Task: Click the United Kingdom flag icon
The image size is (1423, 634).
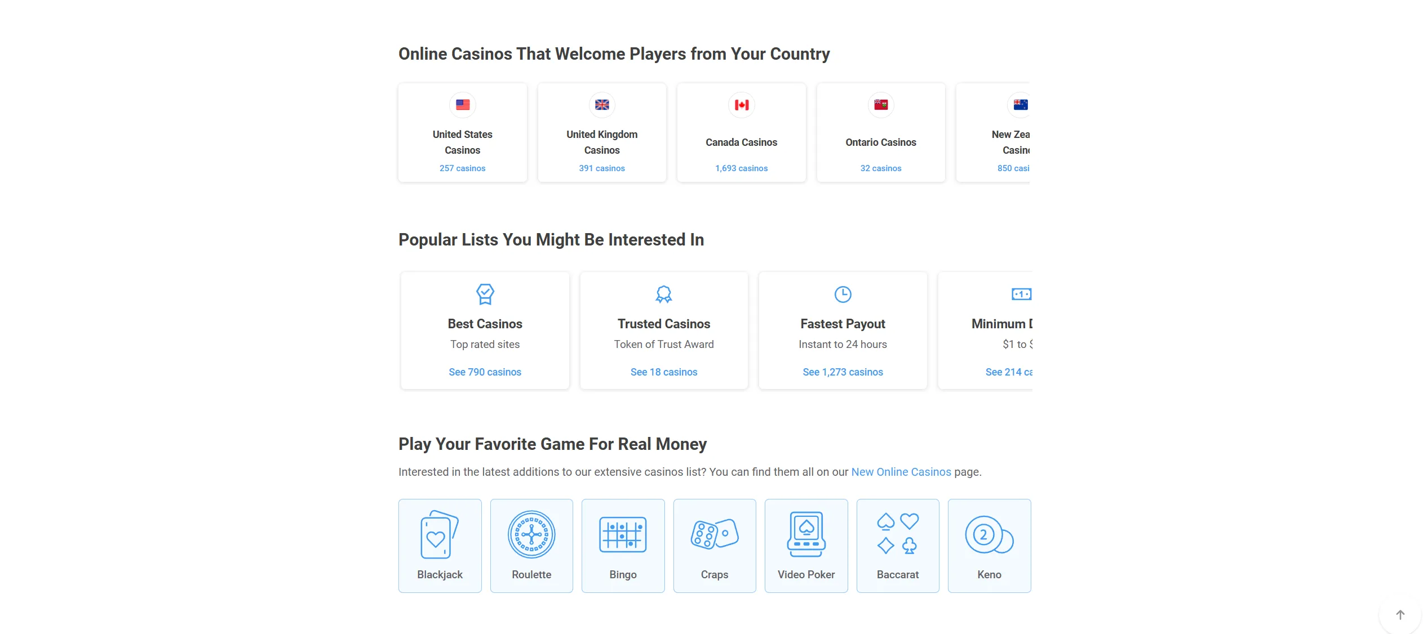Action: pos(602,105)
